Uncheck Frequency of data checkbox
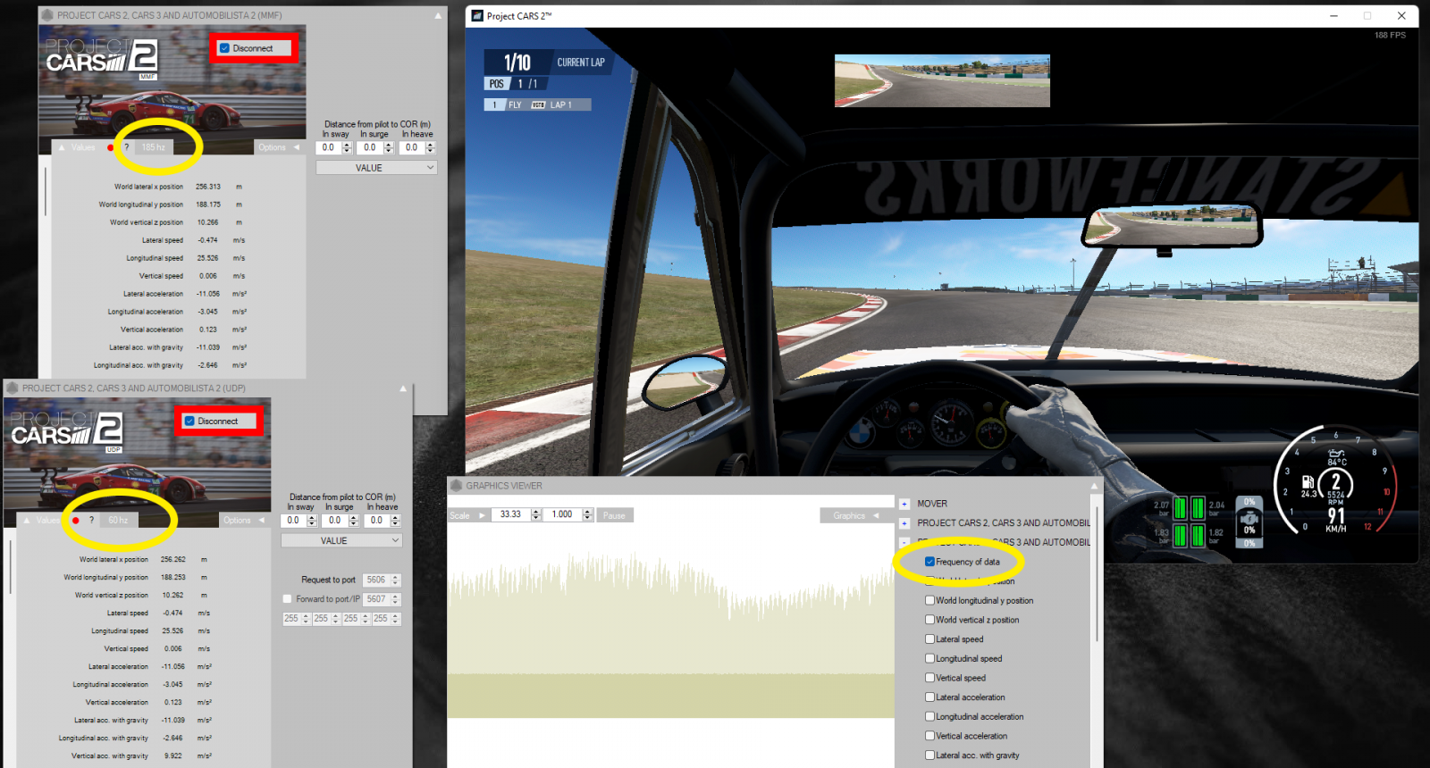The height and width of the screenshot is (768, 1430). click(929, 562)
